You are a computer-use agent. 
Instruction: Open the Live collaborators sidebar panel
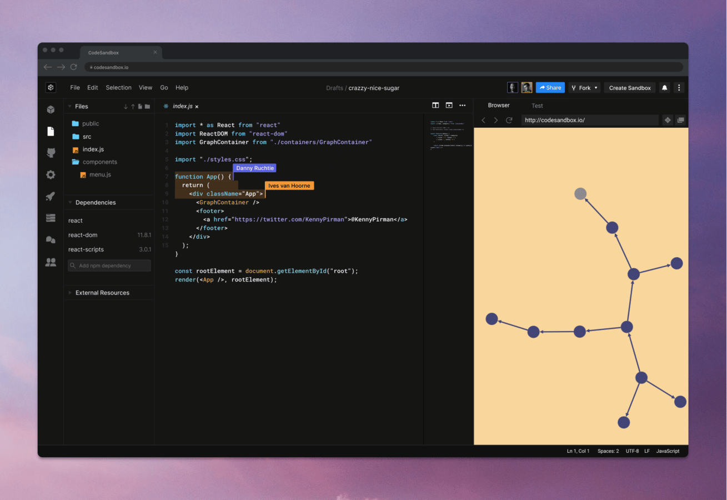pos(51,262)
